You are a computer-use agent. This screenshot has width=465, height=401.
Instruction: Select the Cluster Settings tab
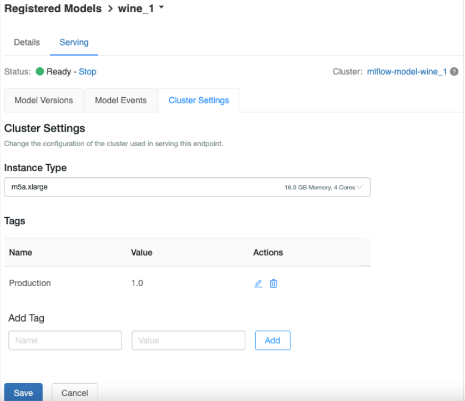(x=199, y=101)
